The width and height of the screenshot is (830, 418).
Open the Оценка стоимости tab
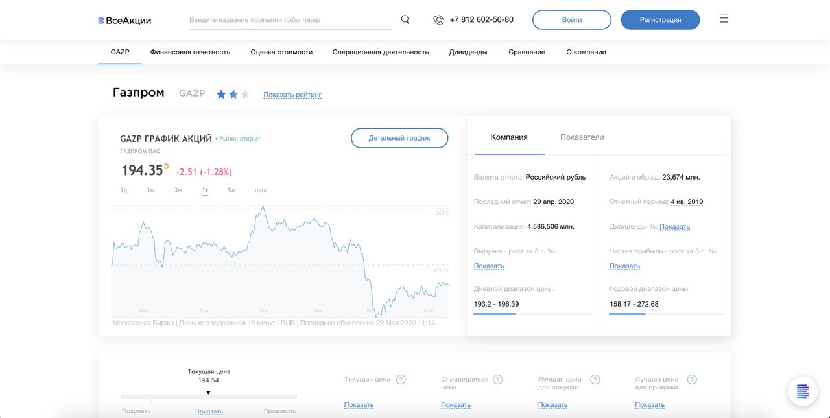(x=281, y=52)
